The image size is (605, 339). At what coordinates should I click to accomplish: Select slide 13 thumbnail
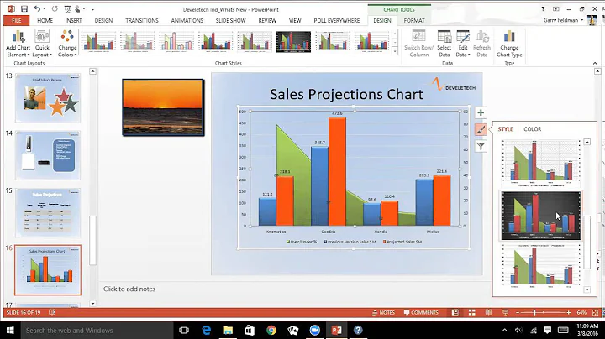click(x=48, y=98)
